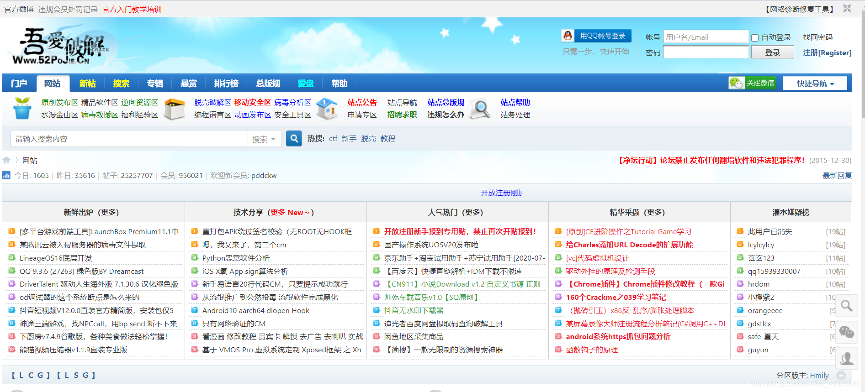Click hot search term ctf
865x392 pixels.
(x=333, y=138)
